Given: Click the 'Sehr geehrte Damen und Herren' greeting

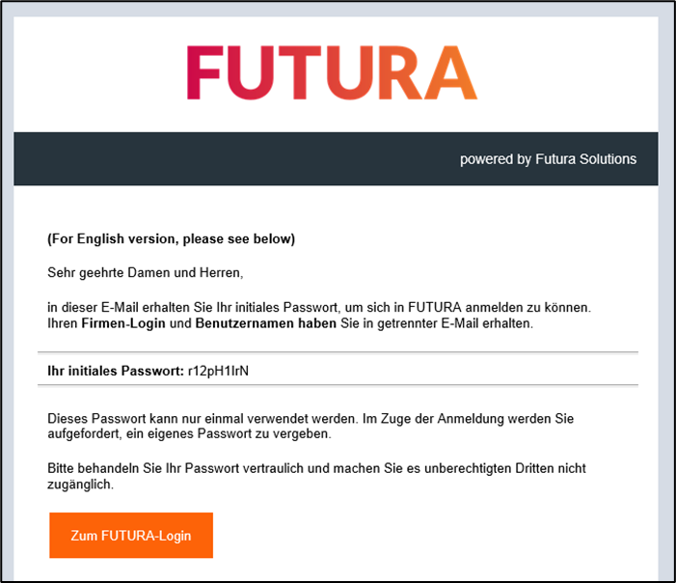Looking at the screenshot, I should click(x=146, y=272).
